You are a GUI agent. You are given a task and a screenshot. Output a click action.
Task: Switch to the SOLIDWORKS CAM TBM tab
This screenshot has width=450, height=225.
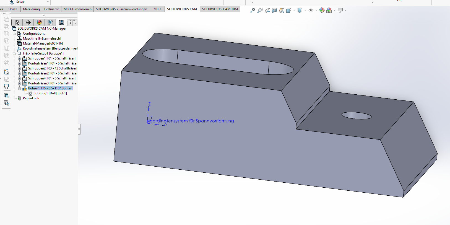pos(220,9)
